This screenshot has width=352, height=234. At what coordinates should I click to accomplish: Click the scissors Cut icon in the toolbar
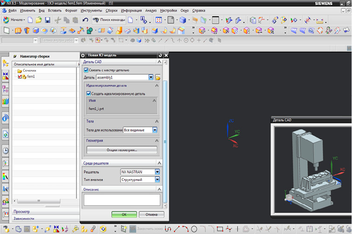coord(58,20)
